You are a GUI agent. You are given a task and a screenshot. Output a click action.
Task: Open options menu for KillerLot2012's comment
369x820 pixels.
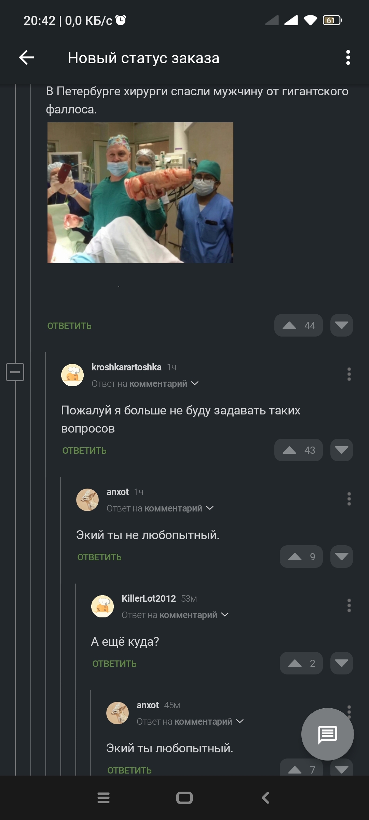[349, 605]
